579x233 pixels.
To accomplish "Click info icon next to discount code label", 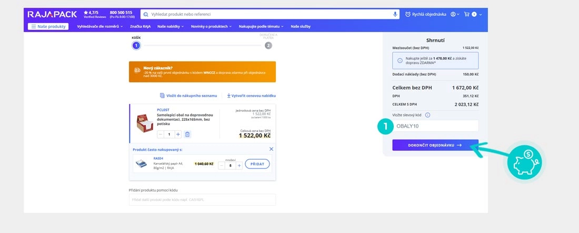I will click(427, 115).
